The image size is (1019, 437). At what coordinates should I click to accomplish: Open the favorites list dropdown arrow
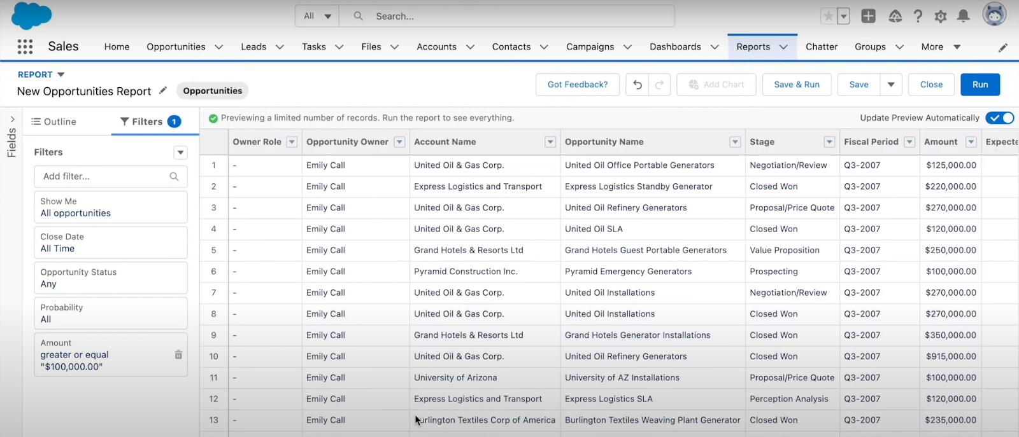click(843, 17)
